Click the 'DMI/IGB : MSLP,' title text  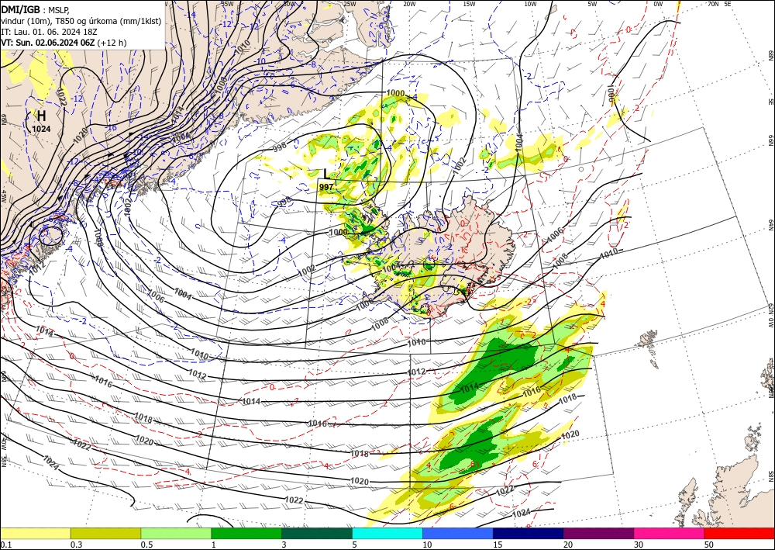point(36,9)
